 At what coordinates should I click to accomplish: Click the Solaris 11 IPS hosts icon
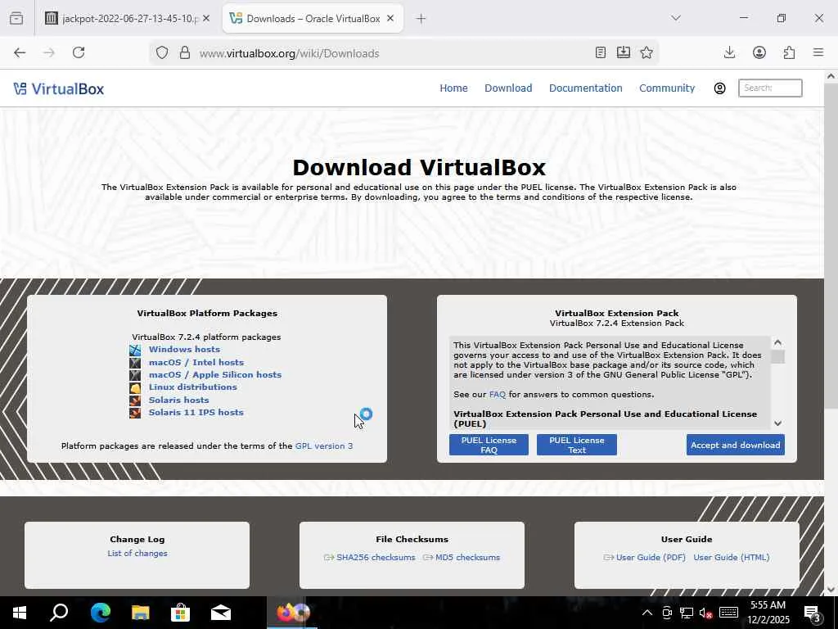[x=135, y=413]
